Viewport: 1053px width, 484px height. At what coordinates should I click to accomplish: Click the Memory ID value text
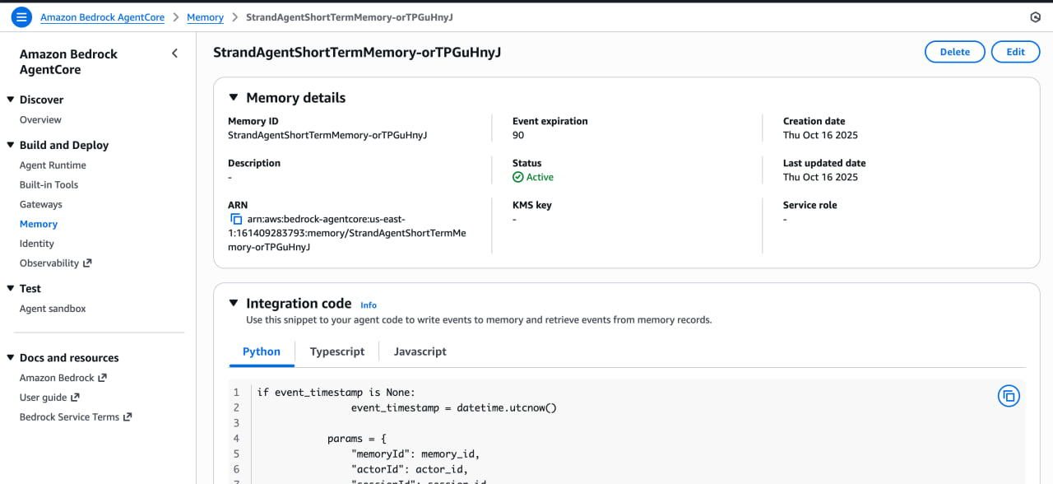click(327, 135)
